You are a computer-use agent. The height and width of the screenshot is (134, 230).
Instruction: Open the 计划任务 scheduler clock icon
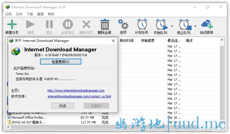142,25
